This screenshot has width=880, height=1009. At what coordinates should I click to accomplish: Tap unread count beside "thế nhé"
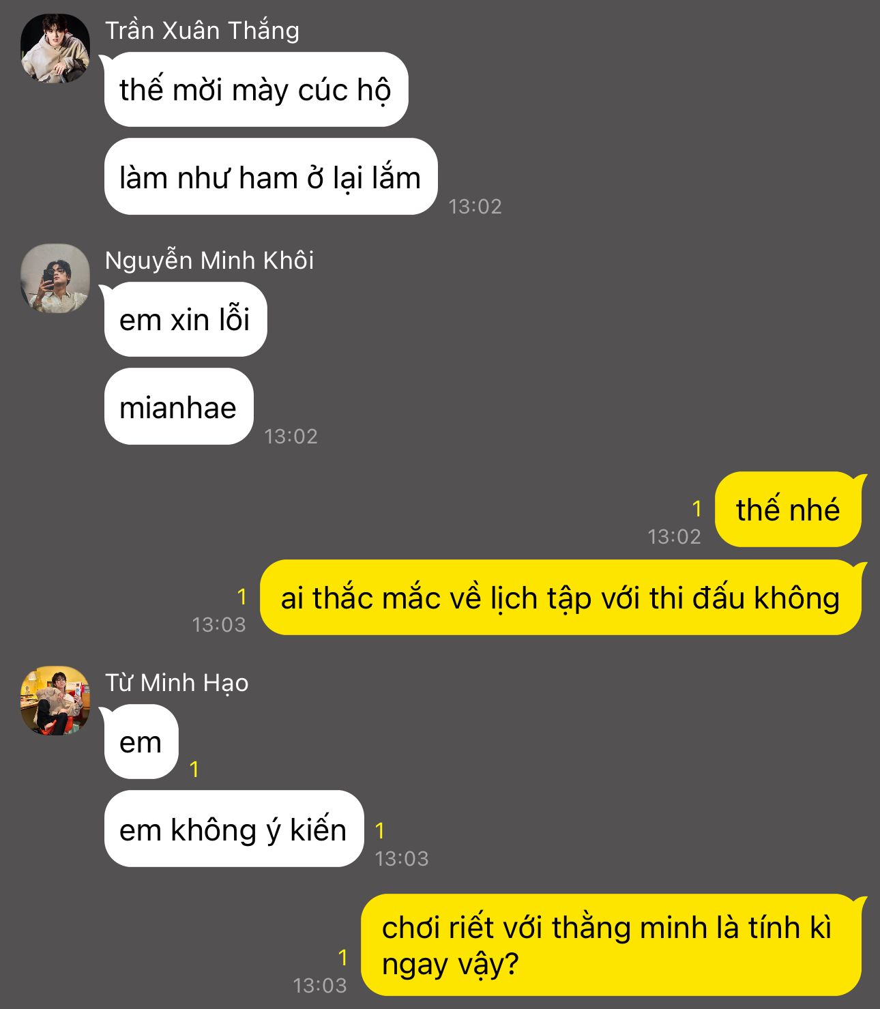[696, 509]
